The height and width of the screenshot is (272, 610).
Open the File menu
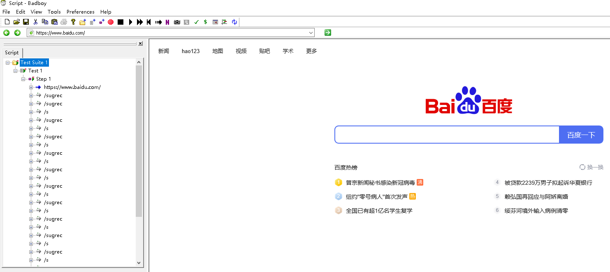(6, 12)
